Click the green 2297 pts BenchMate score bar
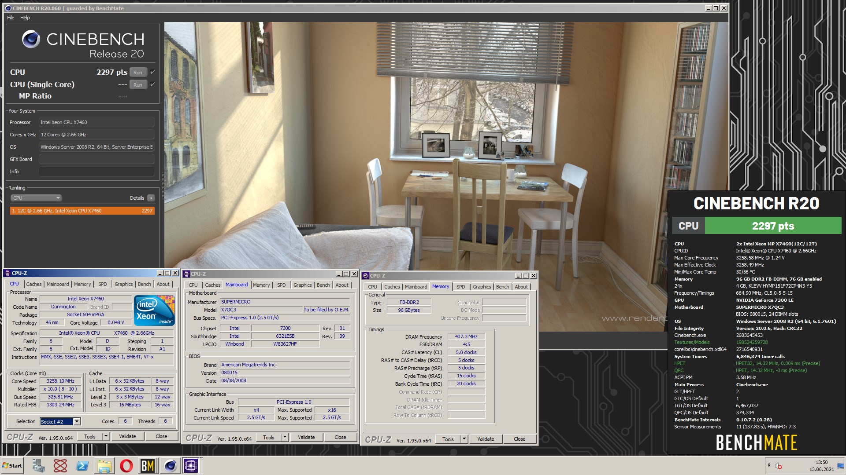The image size is (846, 475). 773,226
